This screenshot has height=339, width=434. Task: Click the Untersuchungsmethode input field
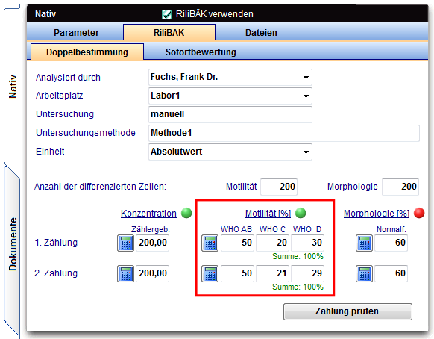(284, 133)
